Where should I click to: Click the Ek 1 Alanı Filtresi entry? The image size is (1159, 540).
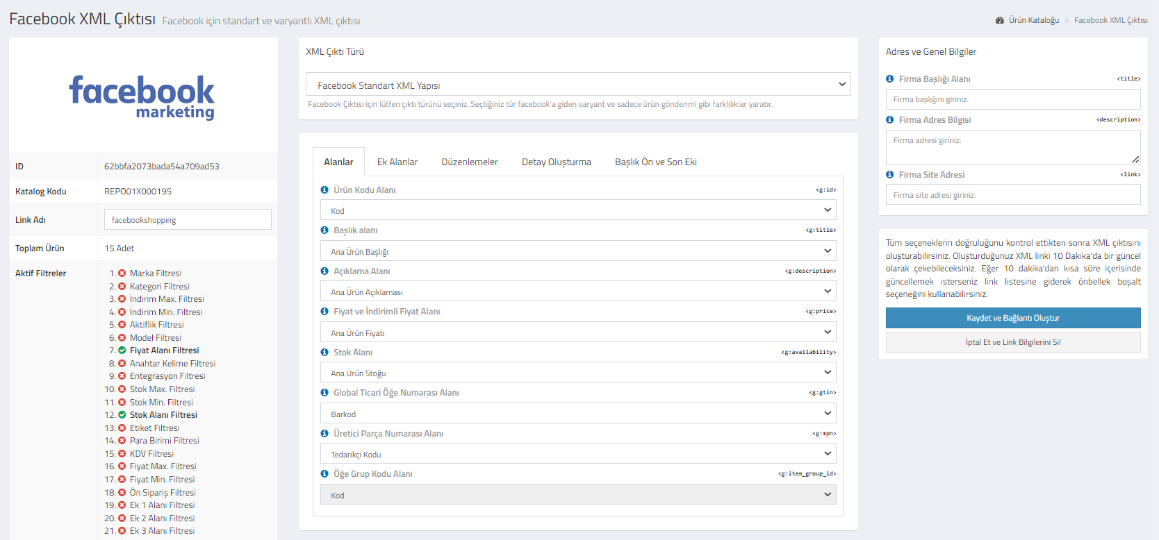click(x=162, y=505)
